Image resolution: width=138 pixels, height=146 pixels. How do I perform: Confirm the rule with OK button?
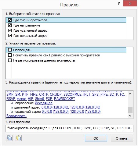96,138
